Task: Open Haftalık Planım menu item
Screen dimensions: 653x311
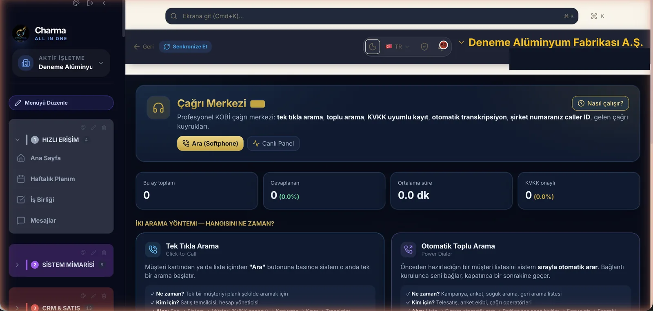Action: pyautogui.click(x=61, y=179)
